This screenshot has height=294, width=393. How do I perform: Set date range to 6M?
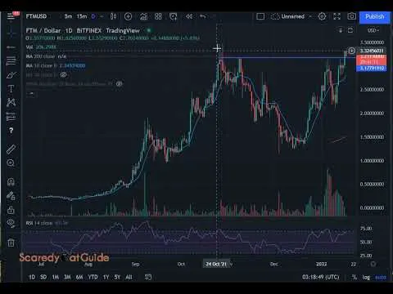click(x=79, y=277)
